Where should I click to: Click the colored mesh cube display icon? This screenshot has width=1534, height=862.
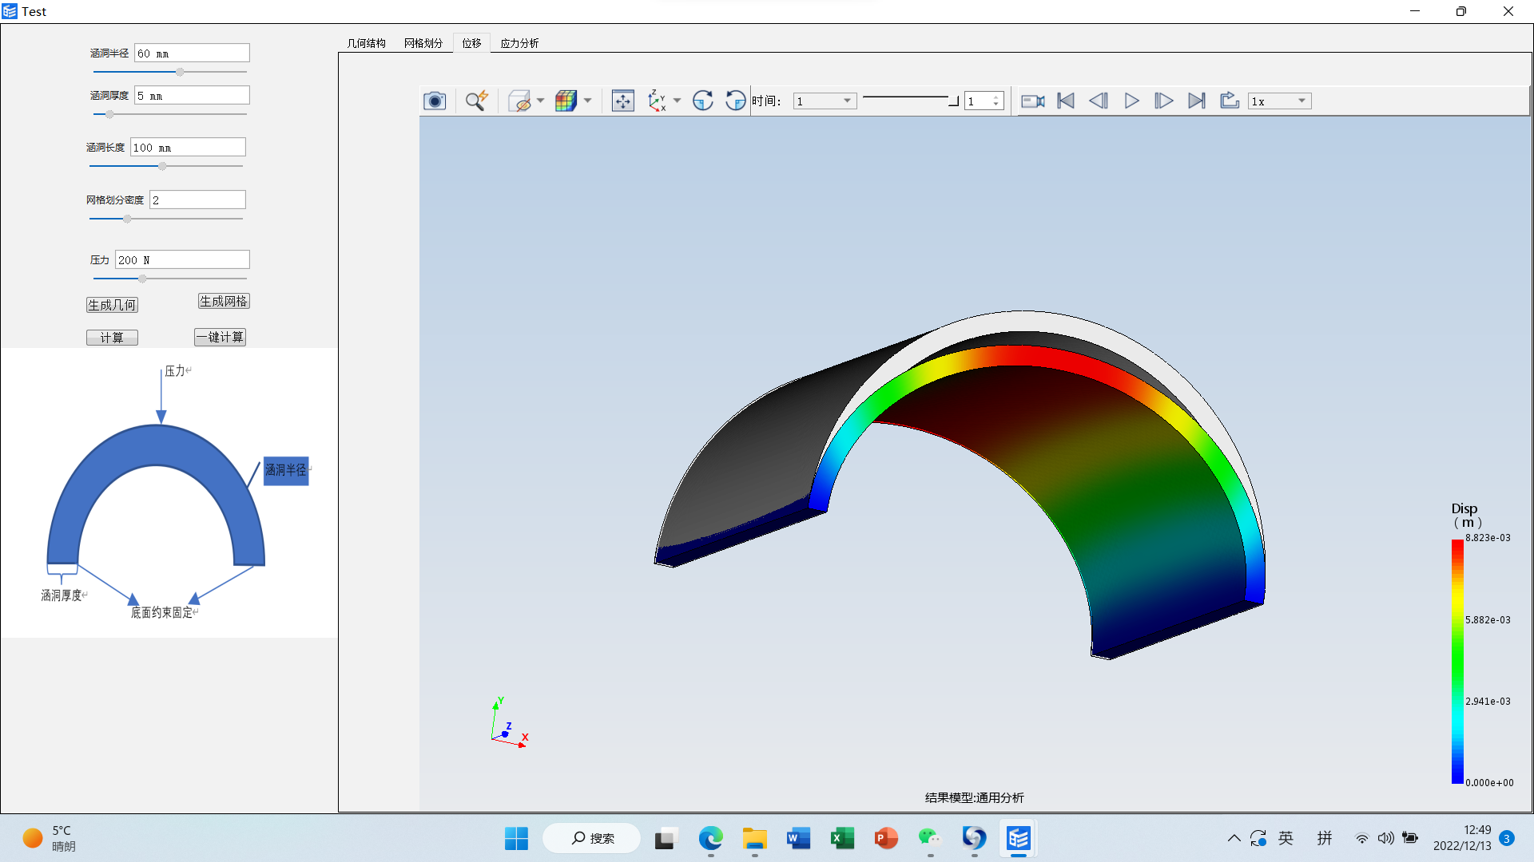click(x=566, y=101)
